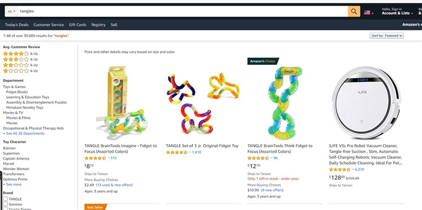
Task: Check the TANGLE brand checkbox
Action: [x=6, y=199]
